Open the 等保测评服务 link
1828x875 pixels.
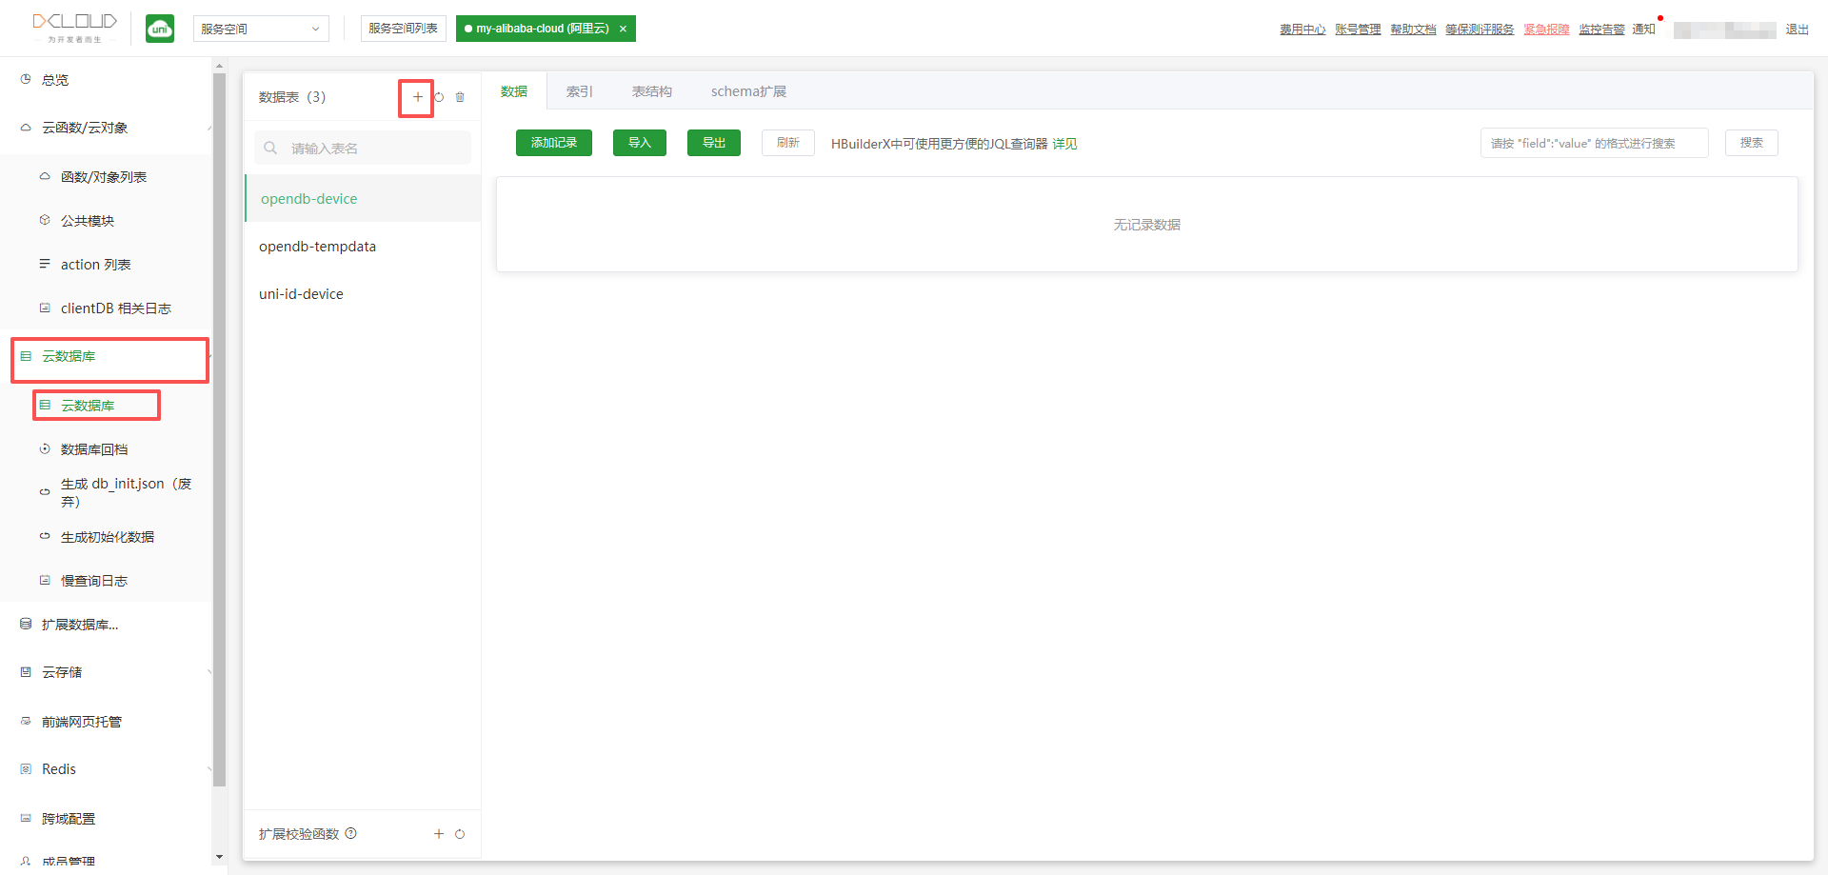(1480, 30)
